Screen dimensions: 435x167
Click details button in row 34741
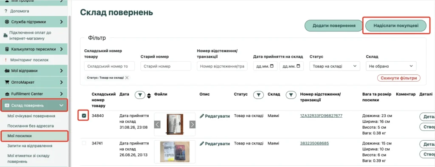(427, 144)
